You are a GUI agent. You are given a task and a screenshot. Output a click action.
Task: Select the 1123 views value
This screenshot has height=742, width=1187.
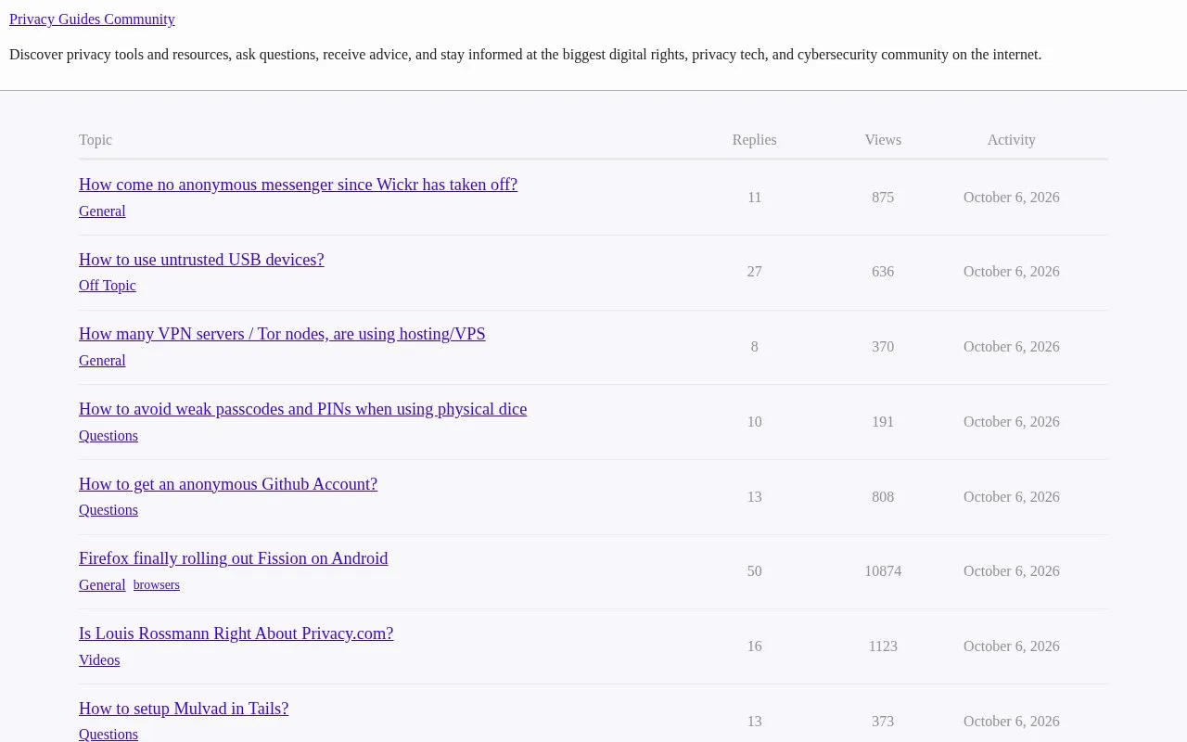pyautogui.click(x=883, y=646)
